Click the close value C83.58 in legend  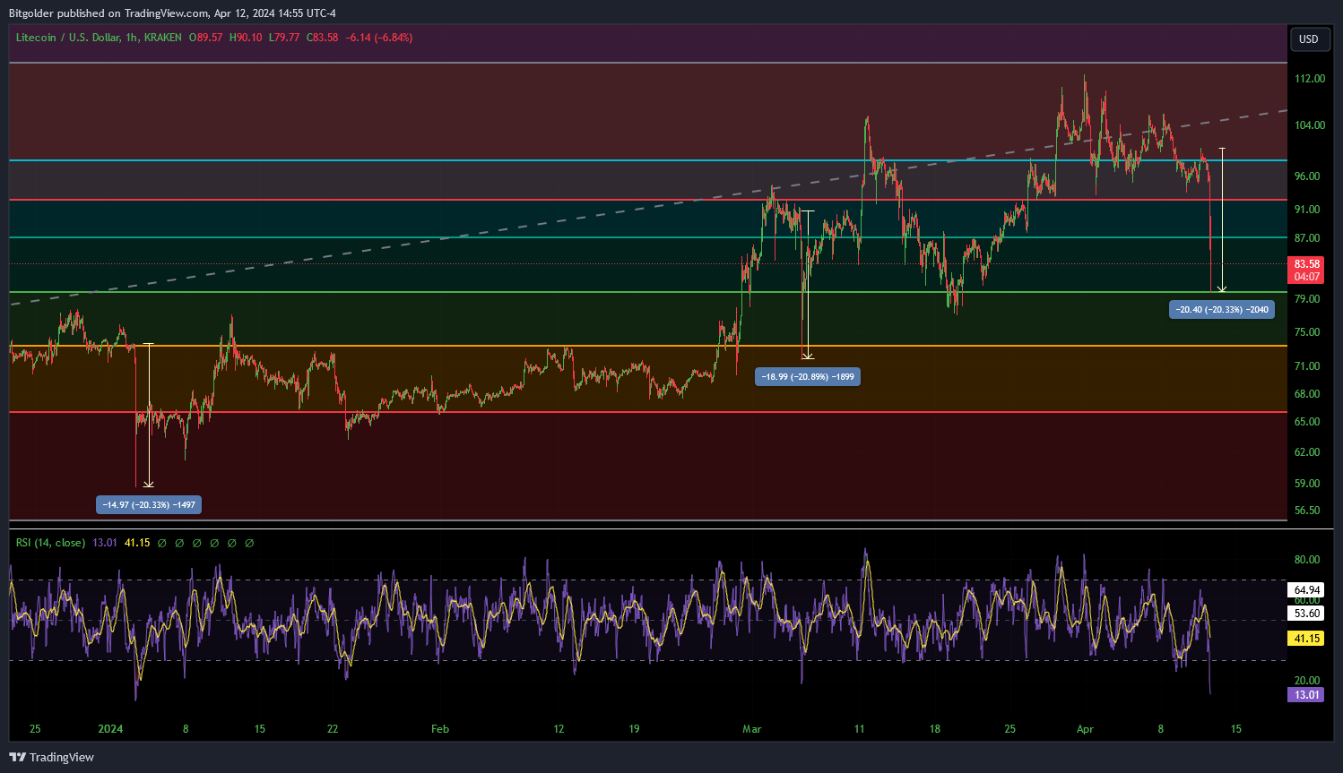[323, 38]
